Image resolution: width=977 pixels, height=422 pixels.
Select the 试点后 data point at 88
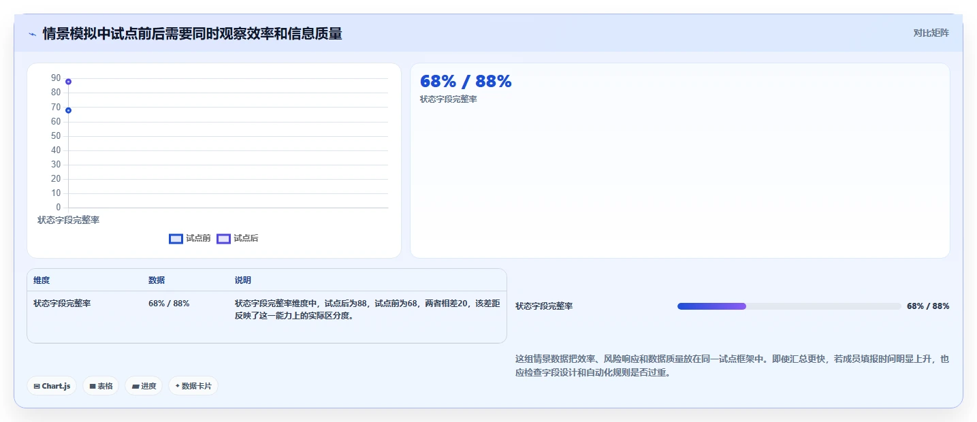tap(68, 82)
